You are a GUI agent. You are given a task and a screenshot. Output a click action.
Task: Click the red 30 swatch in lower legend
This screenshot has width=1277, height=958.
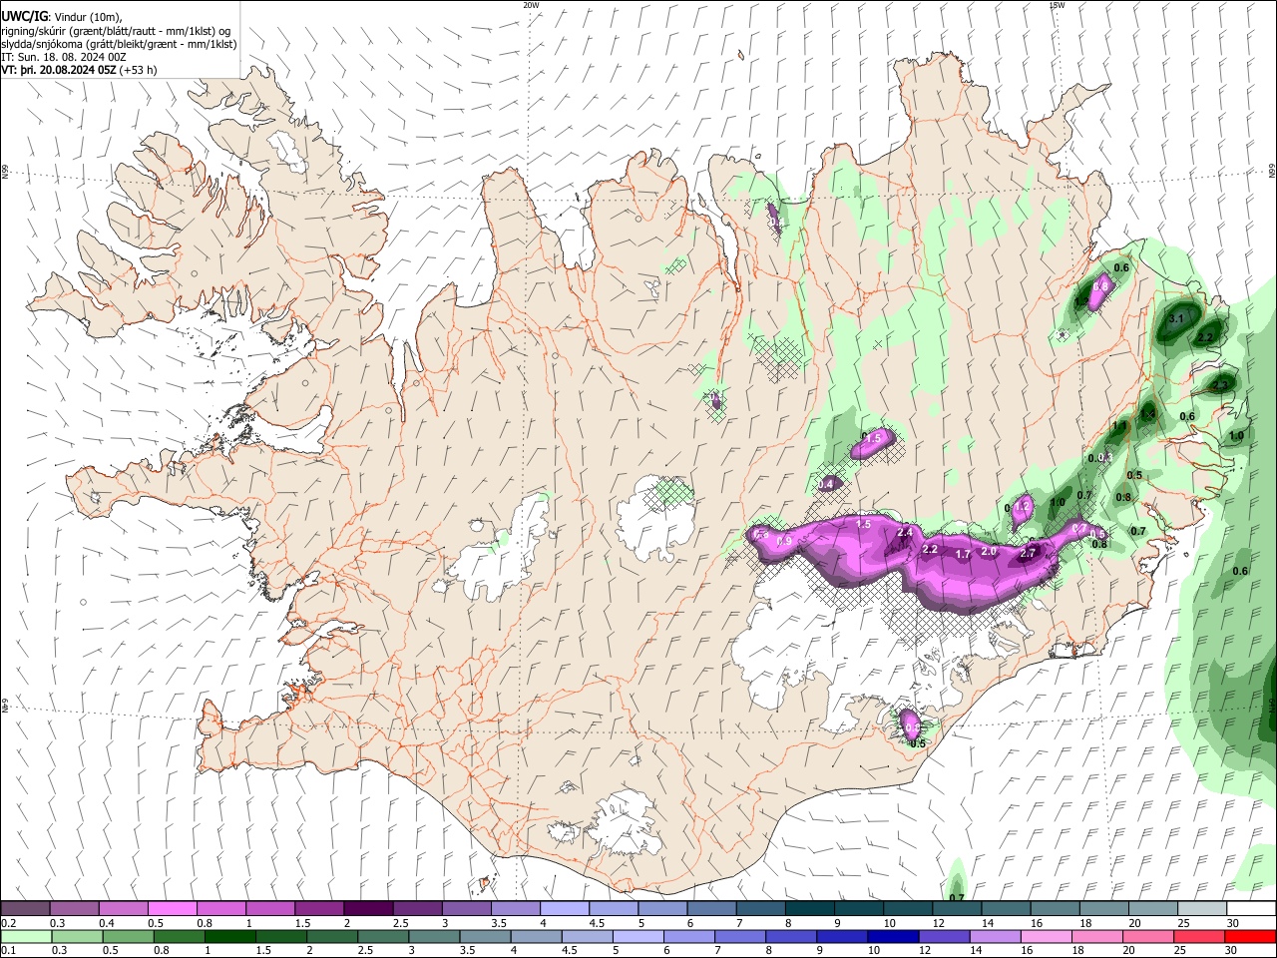coord(1250,937)
